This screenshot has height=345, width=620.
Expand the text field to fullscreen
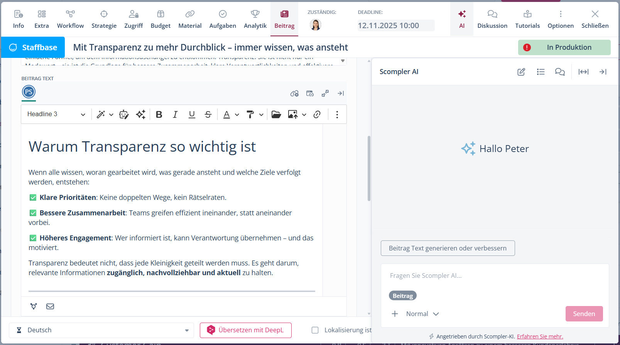pyautogui.click(x=325, y=93)
